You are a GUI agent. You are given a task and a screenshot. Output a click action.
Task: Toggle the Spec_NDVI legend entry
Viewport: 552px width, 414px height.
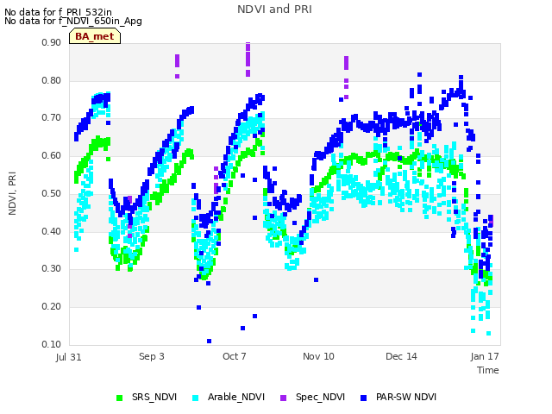click(312, 397)
